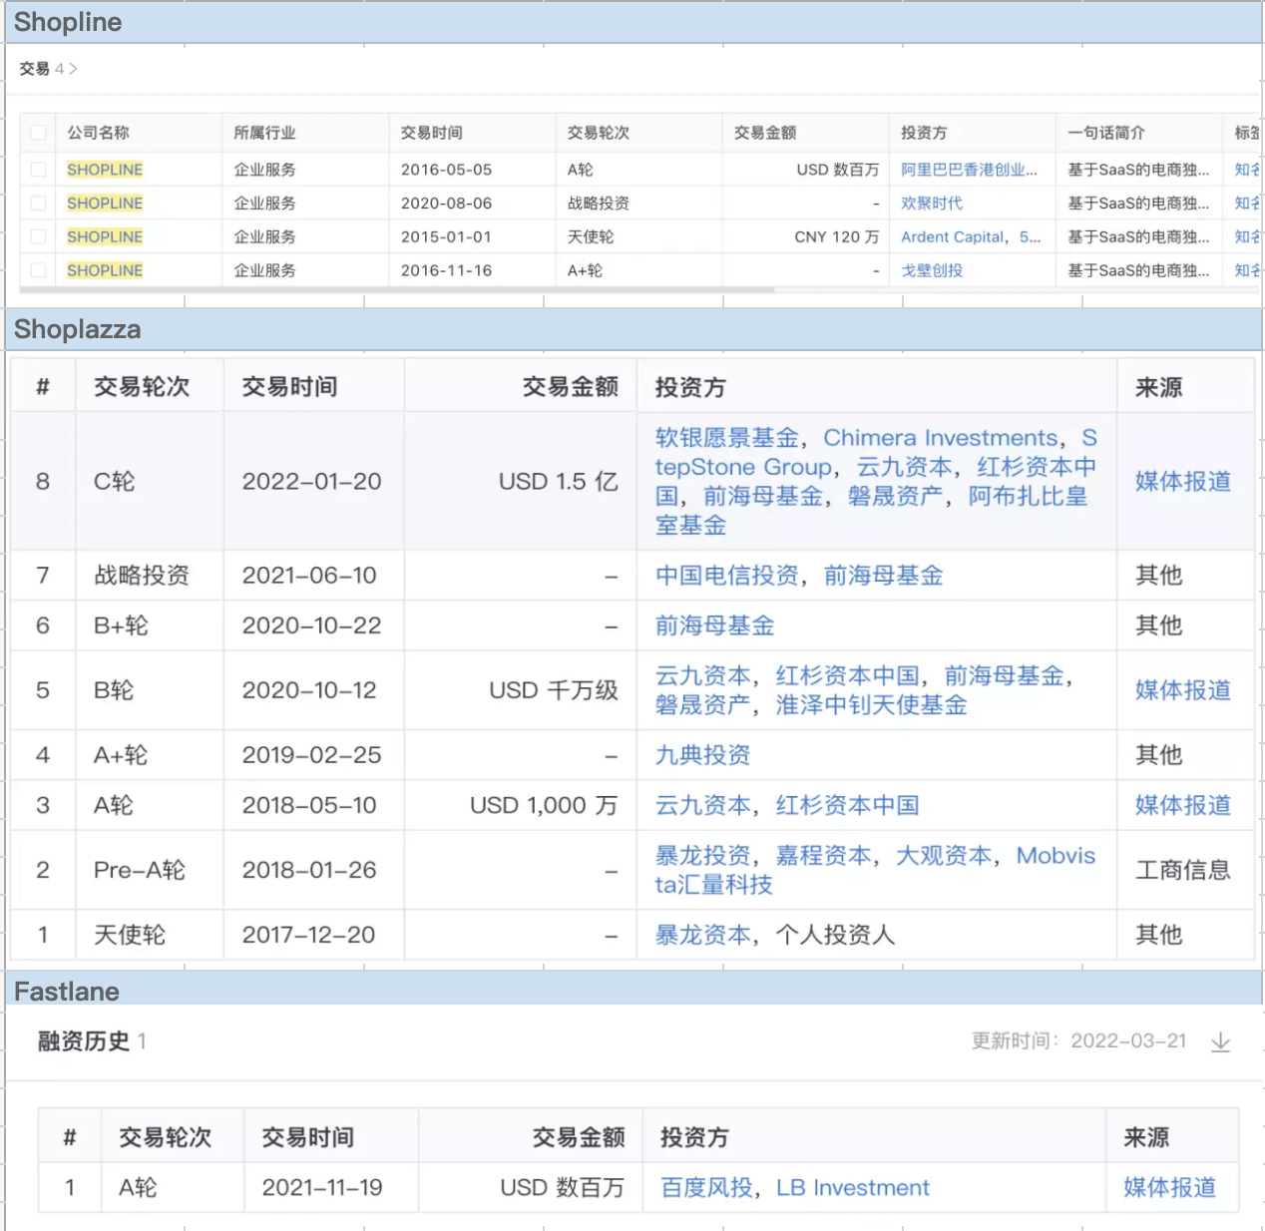This screenshot has width=1265, height=1231.
Task: Select the 工商信息 source cell
Action: point(1183,870)
